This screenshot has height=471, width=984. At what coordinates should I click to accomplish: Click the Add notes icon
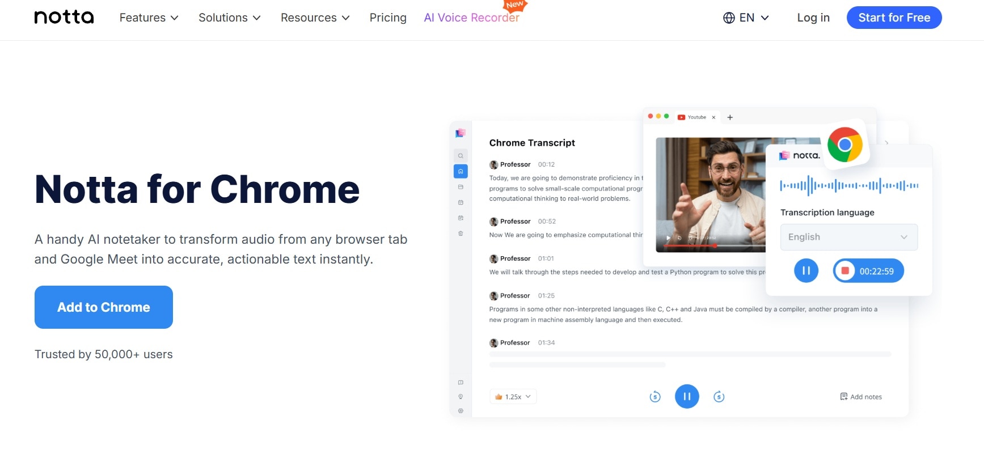[843, 397]
